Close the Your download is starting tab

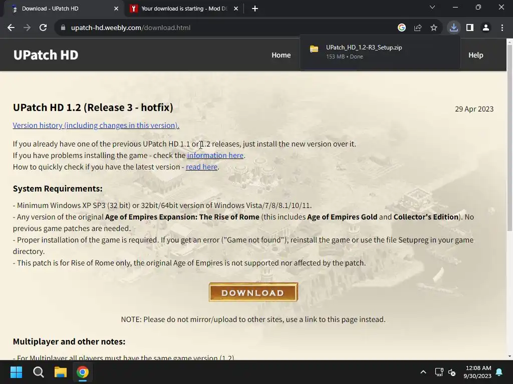236,8
